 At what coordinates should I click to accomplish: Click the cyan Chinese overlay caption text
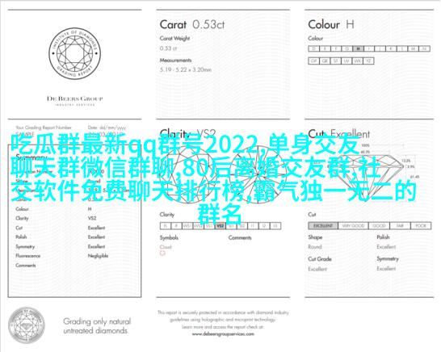tap(214, 179)
